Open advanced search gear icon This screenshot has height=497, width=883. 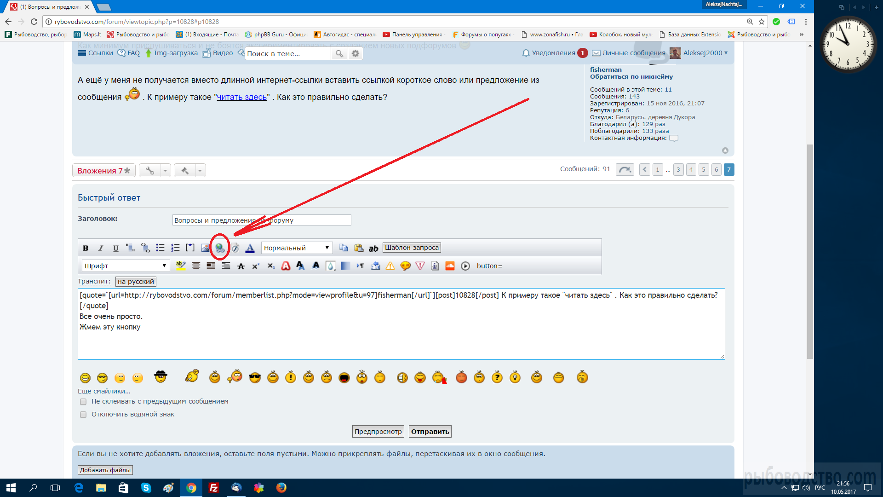pyautogui.click(x=355, y=54)
